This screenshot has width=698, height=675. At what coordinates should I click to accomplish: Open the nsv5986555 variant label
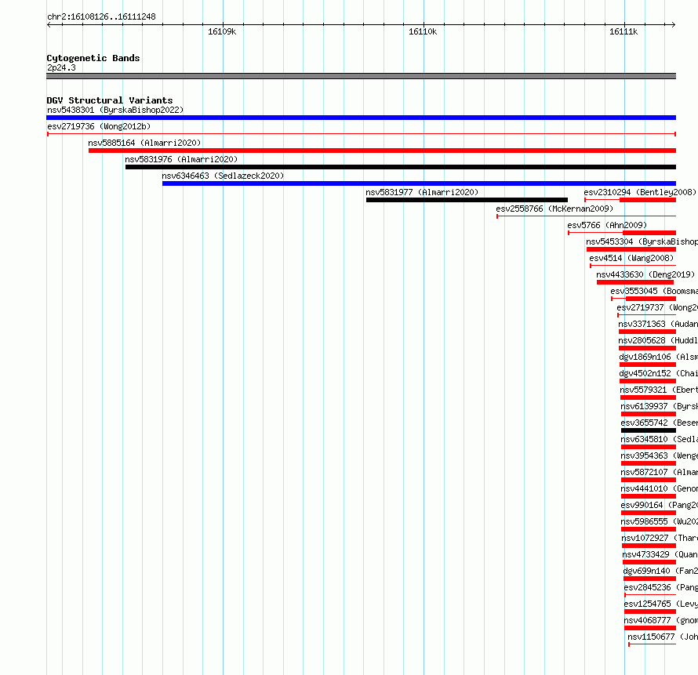point(660,521)
